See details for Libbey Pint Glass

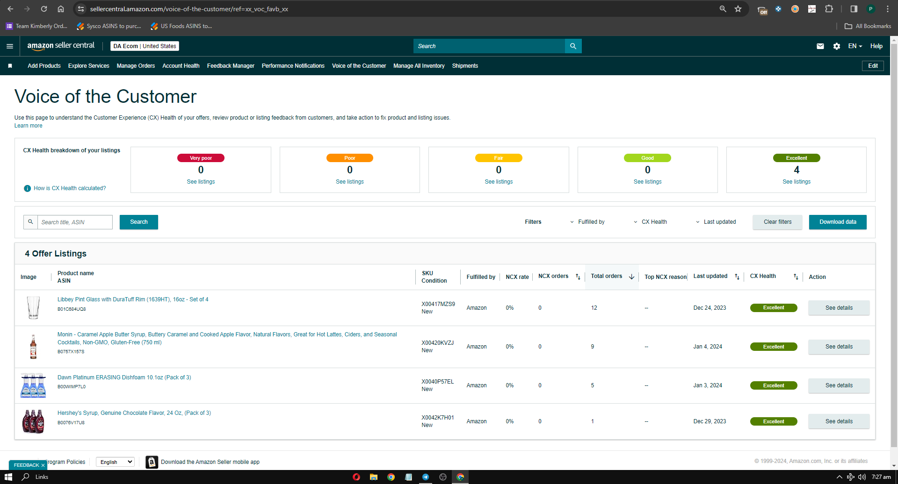pyautogui.click(x=839, y=308)
